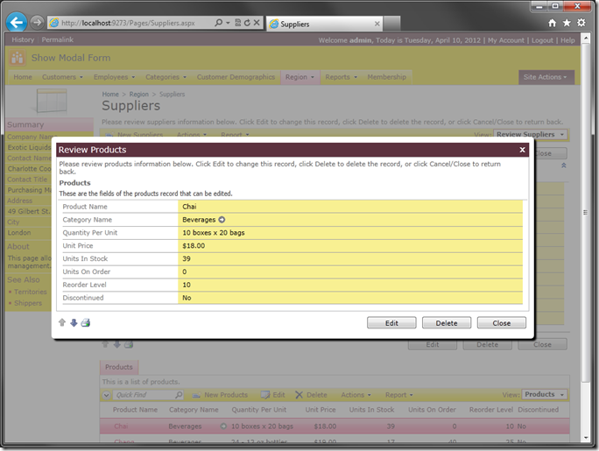Click the browser Back arrow button
599x451 pixels.
coord(17,23)
